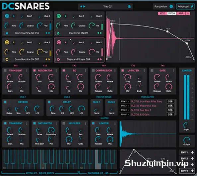Open sample browser for Drum Machine SN 087
This screenshot has width=197, height=176.
[x=27, y=59]
